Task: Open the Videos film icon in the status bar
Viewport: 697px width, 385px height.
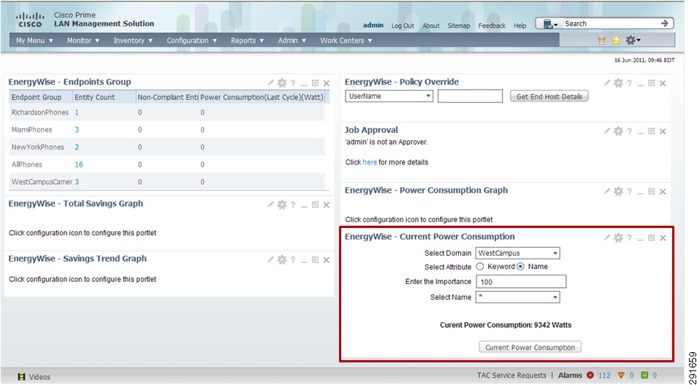Action: click(x=21, y=376)
